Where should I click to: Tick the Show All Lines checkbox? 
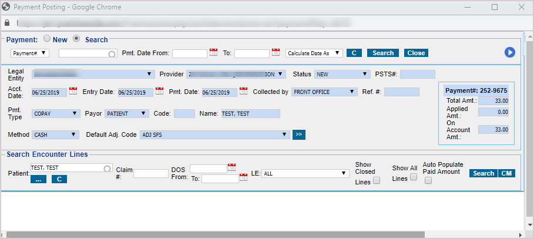click(414, 177)
